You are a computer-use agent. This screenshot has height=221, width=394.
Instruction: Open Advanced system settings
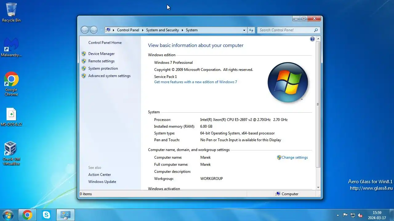click(x=109, y=76)
